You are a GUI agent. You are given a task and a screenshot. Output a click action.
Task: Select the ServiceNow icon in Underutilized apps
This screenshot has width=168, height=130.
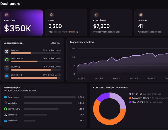(x=7, y=60)
